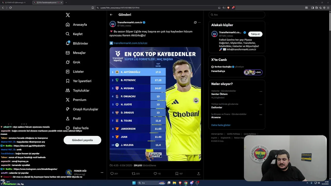Open Transfermarkt profile in Alakalı kişiler
This screenshot has height=186, width=331.
230,33
